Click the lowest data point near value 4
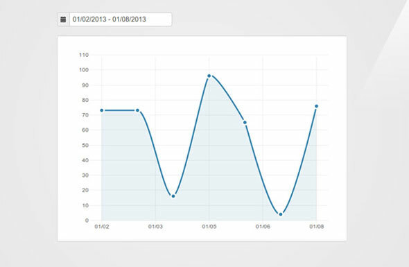409x267 pixels. 281,214
